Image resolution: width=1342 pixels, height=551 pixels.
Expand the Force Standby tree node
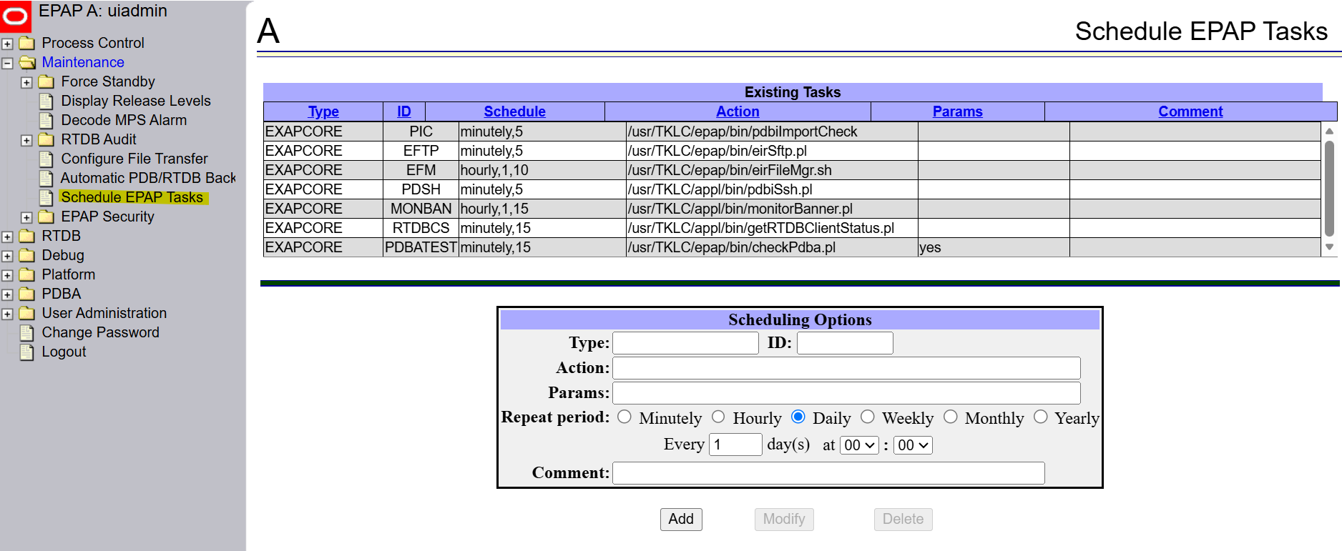pyautogui.click(x=26, y=82)
